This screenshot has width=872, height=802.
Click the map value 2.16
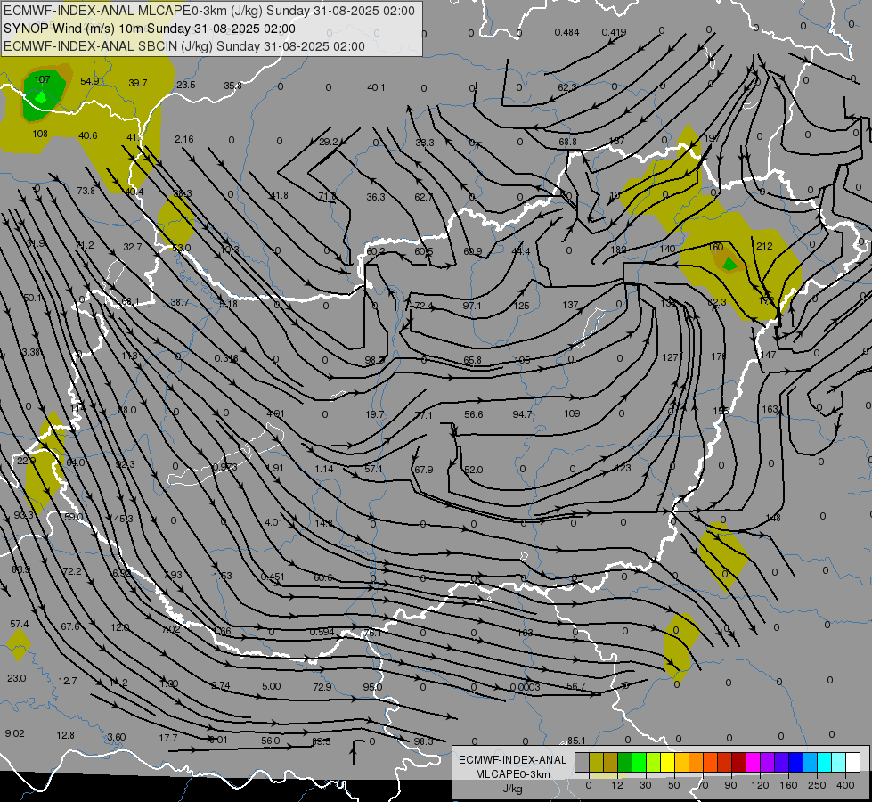(x=184, y=139)
